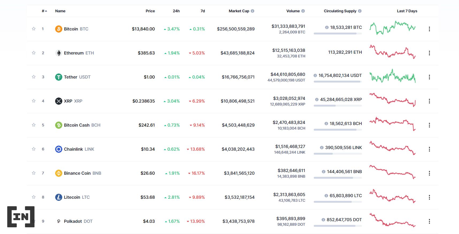Click the XRP black logo icon
The width and height of the screenshot is (459, 234).
(x=59, y=101)
